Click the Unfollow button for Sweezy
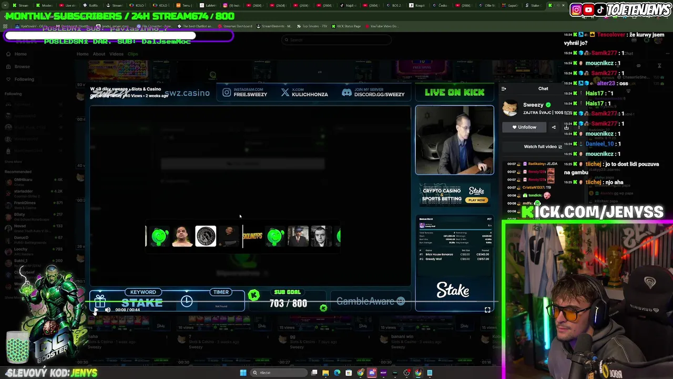This screenshot has width=673, height=379. point(524,127)
